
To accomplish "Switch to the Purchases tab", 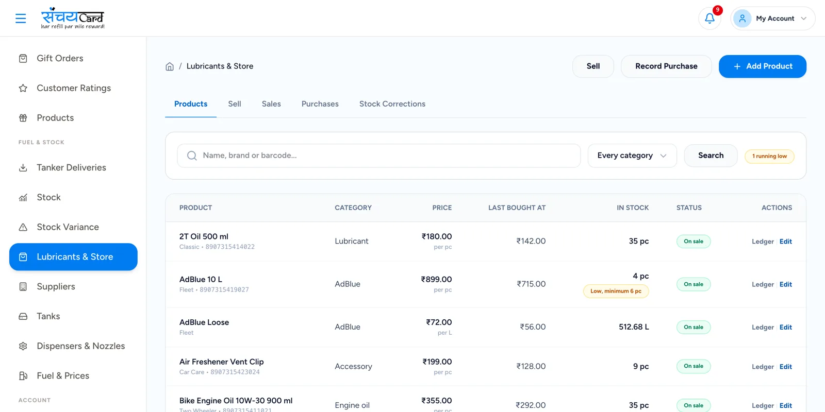I will pos(320,104).
